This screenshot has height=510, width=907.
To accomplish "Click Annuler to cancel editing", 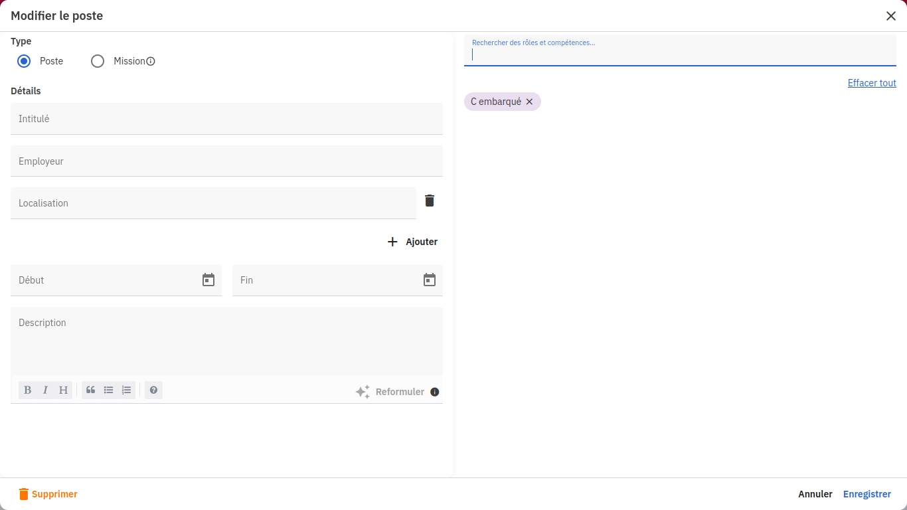I will [815, 494].
